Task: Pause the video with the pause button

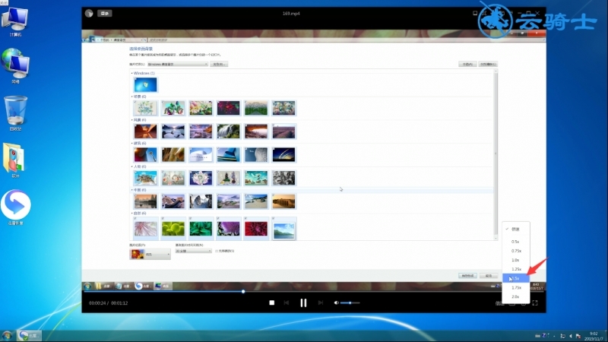Action: (303, 302)
